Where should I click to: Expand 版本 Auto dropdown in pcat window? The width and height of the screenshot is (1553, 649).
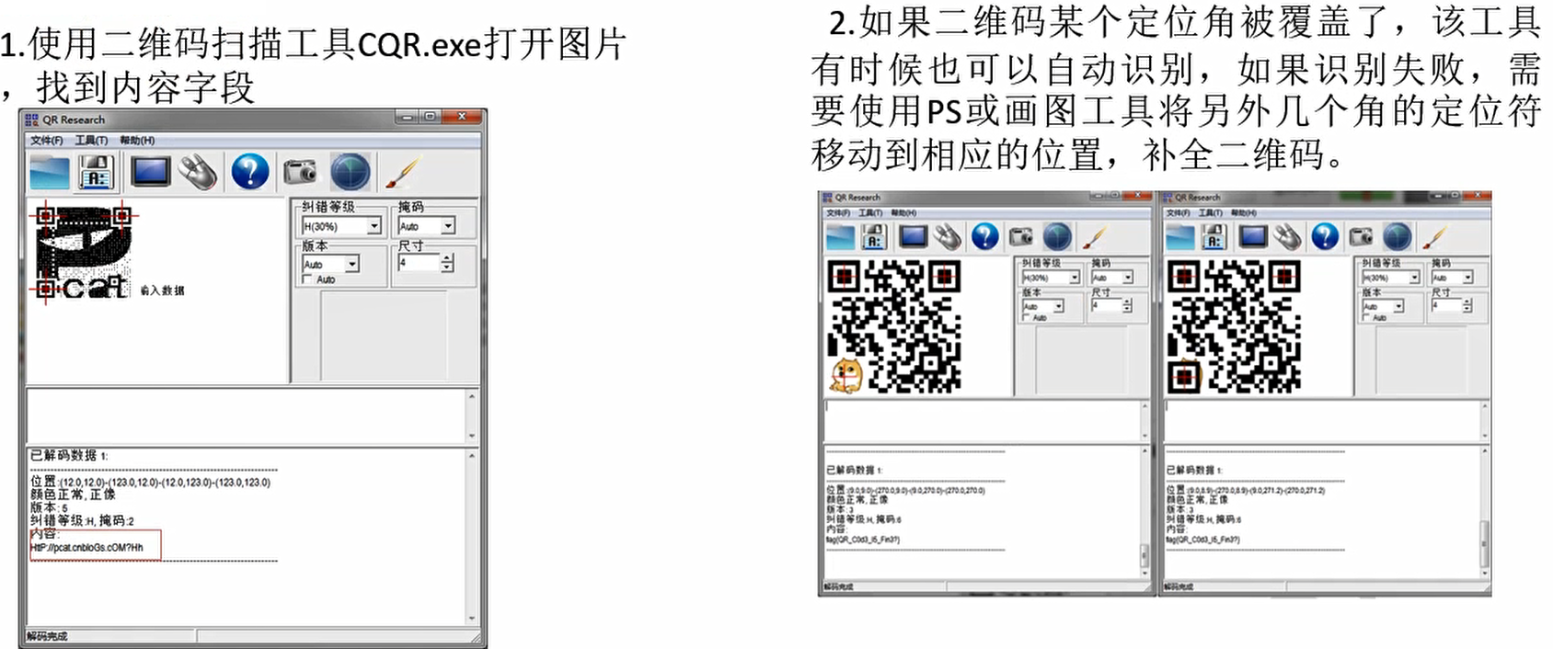click(351, 264)
